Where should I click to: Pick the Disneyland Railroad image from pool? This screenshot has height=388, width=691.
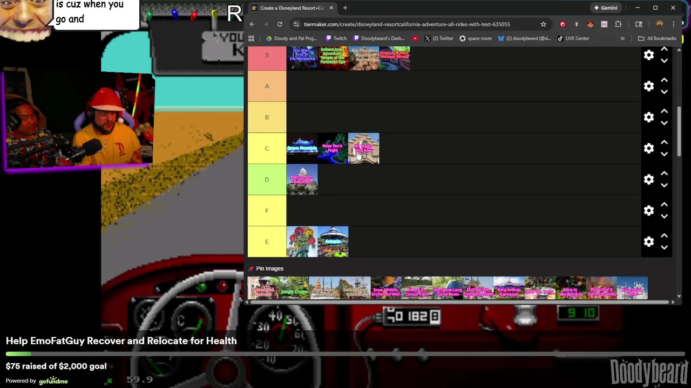[x=263, y=288]
